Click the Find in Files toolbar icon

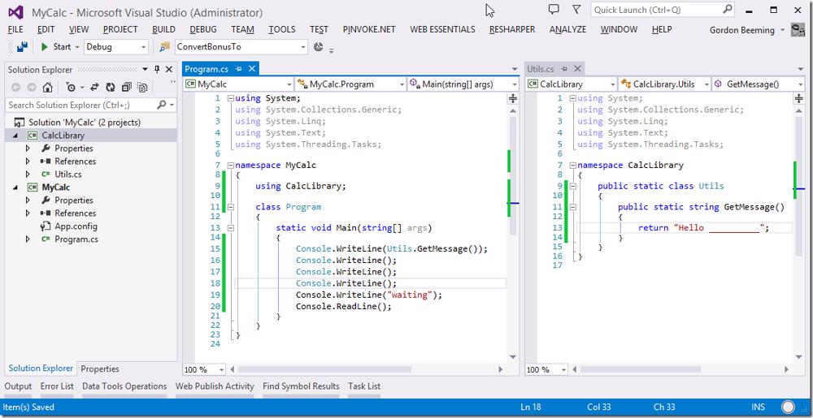pos(164,47)
